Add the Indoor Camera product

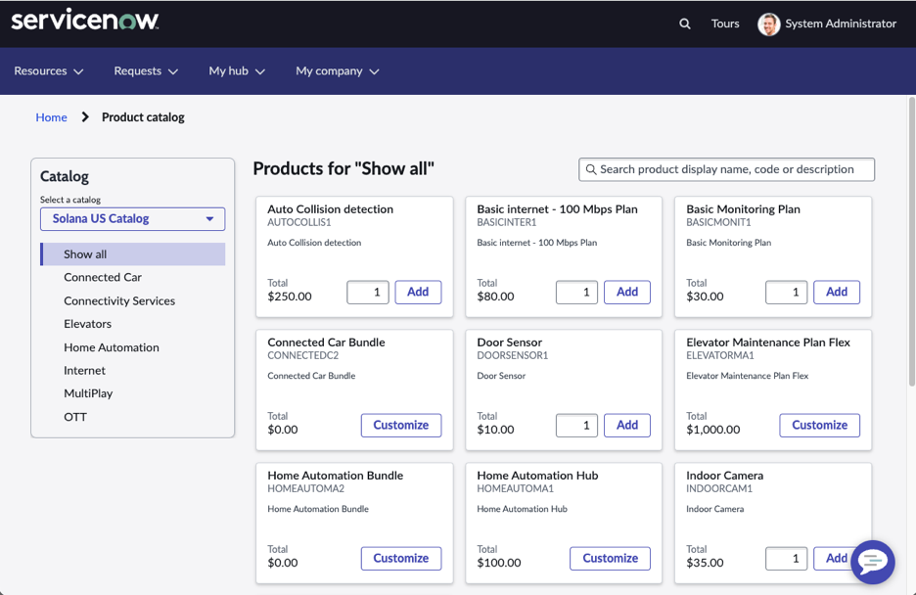click(837, 558)
